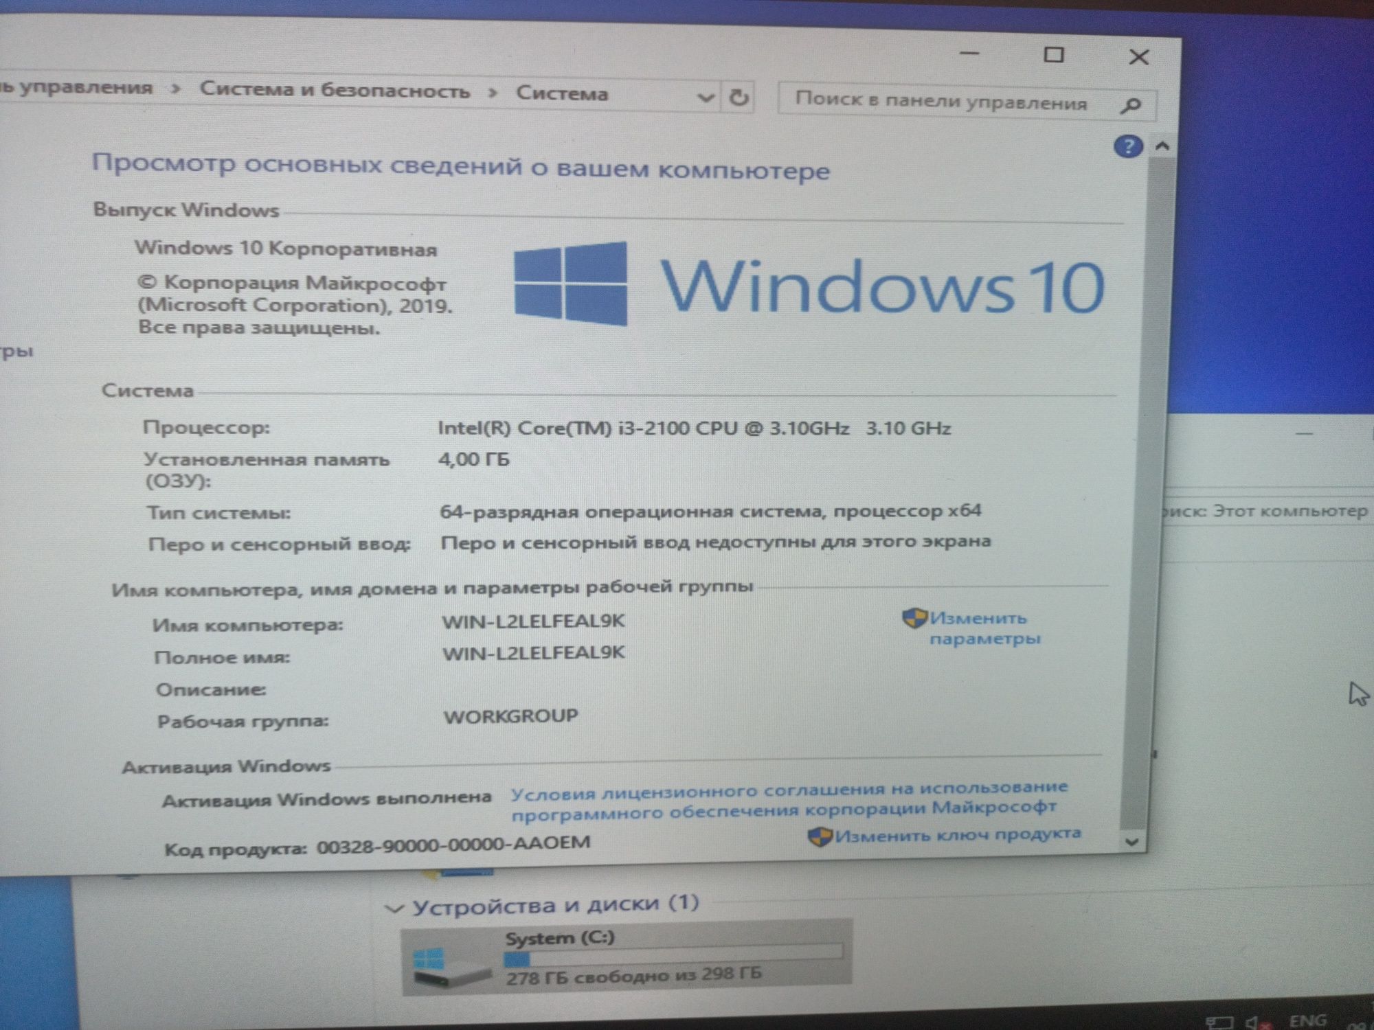Go to Система и безопасность breadcrumb
Viewport: 1374px width, 1030px height.
(335, 91)
